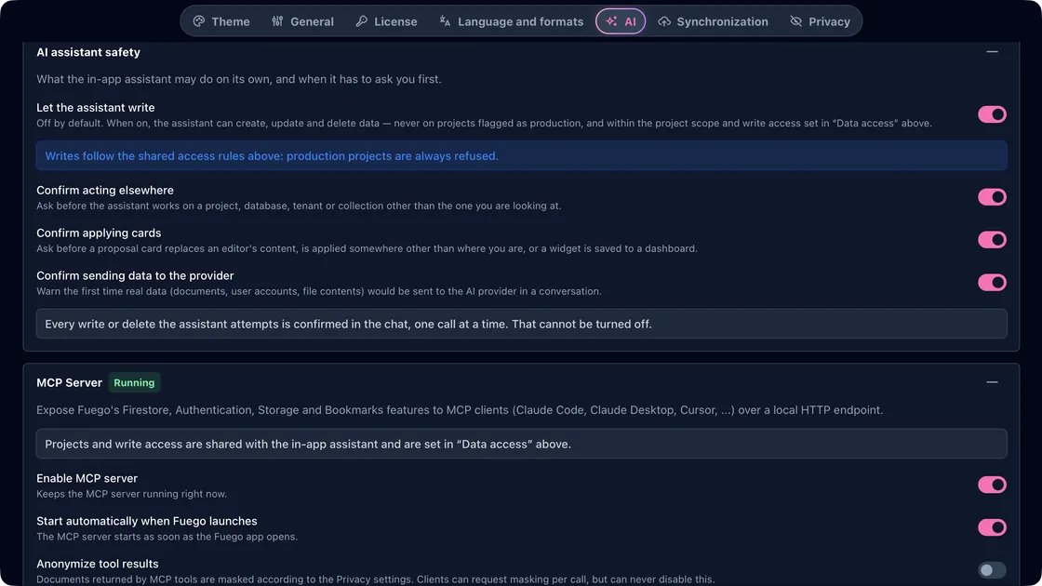The image size is (1042, 586).
Task: Click the License key icon
Action: 362,21
